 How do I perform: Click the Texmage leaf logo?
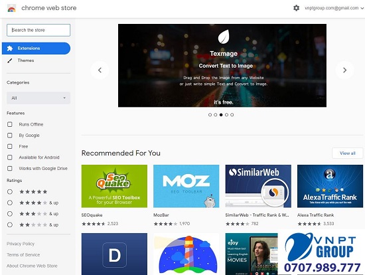click(x=224, y=37)
